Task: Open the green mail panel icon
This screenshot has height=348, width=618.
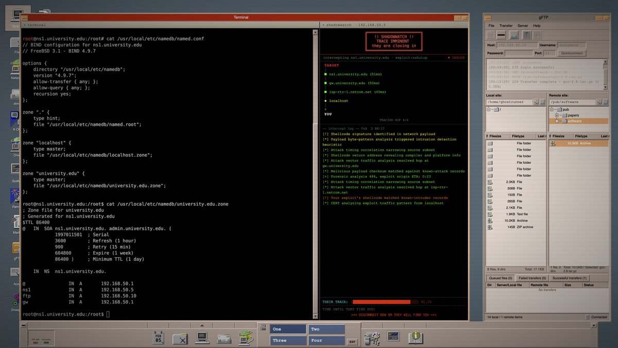Action: (245, 338)
